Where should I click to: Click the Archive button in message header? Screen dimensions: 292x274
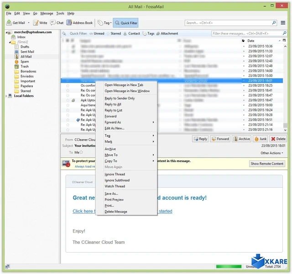[x=241, y=139]
